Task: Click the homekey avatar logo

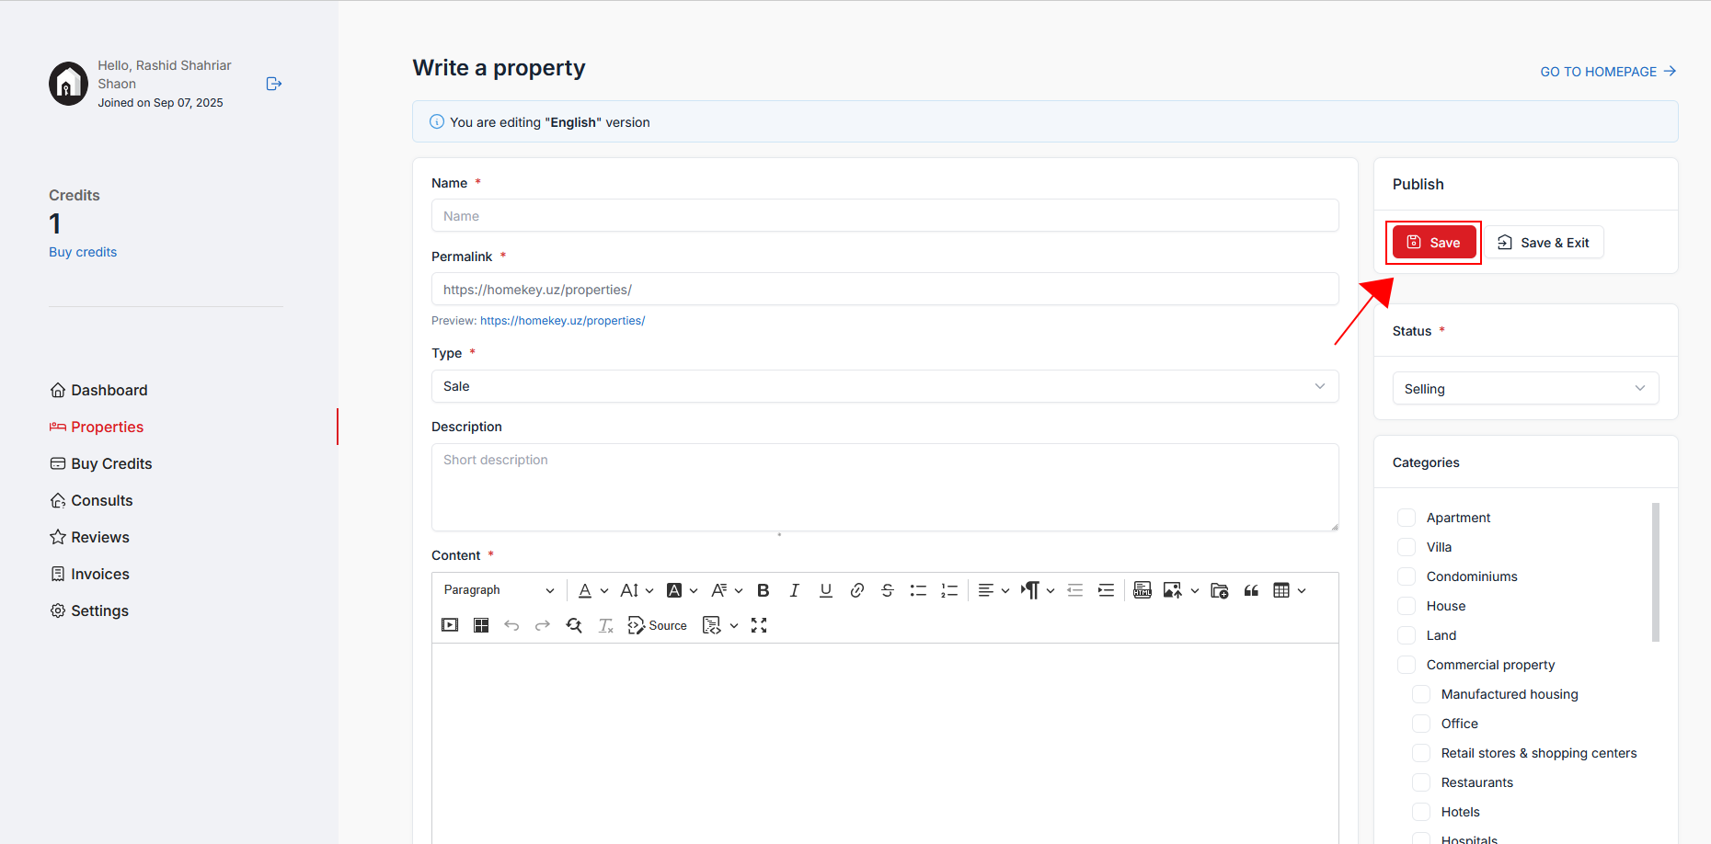Action: pyautogui.click(x=69, y=84)
